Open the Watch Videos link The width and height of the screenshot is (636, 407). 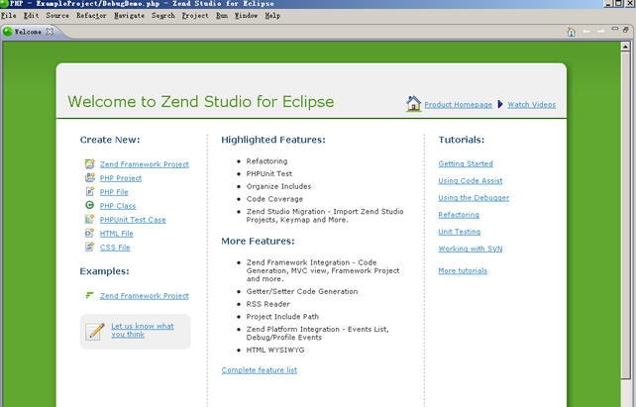click(532, 105)
